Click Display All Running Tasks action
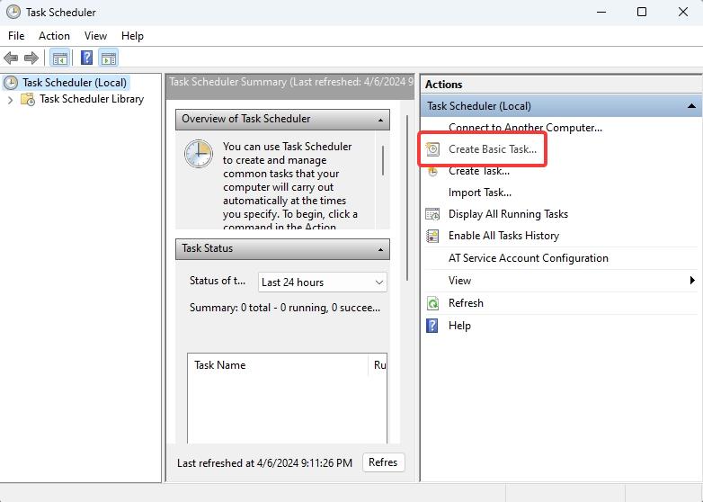Image resolution: width=703 pixels, height=502 pixels. click(x=508, y=214)
